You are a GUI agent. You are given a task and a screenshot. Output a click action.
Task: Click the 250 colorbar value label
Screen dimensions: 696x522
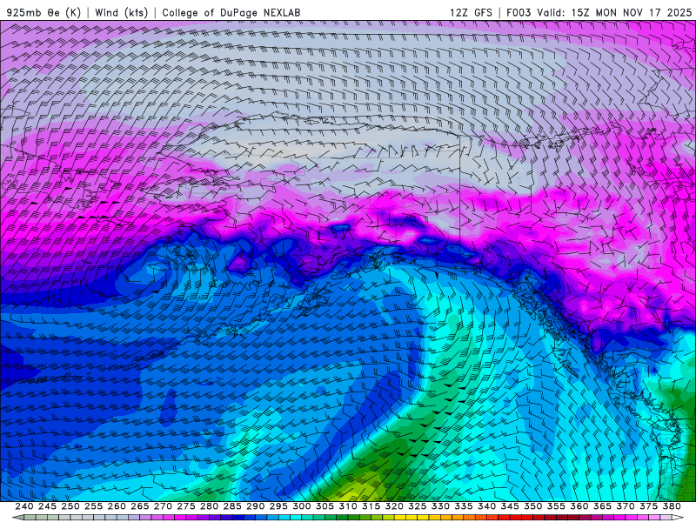70,506
